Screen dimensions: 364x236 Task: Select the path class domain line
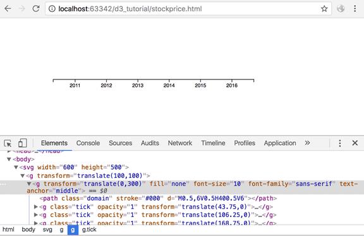click(x=158, y=198)
